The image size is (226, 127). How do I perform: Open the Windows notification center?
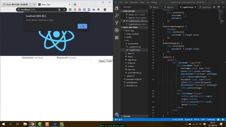click(x=221, y=124)
